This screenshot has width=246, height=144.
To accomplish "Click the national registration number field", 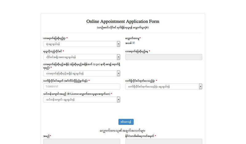I will coord(164,141).
